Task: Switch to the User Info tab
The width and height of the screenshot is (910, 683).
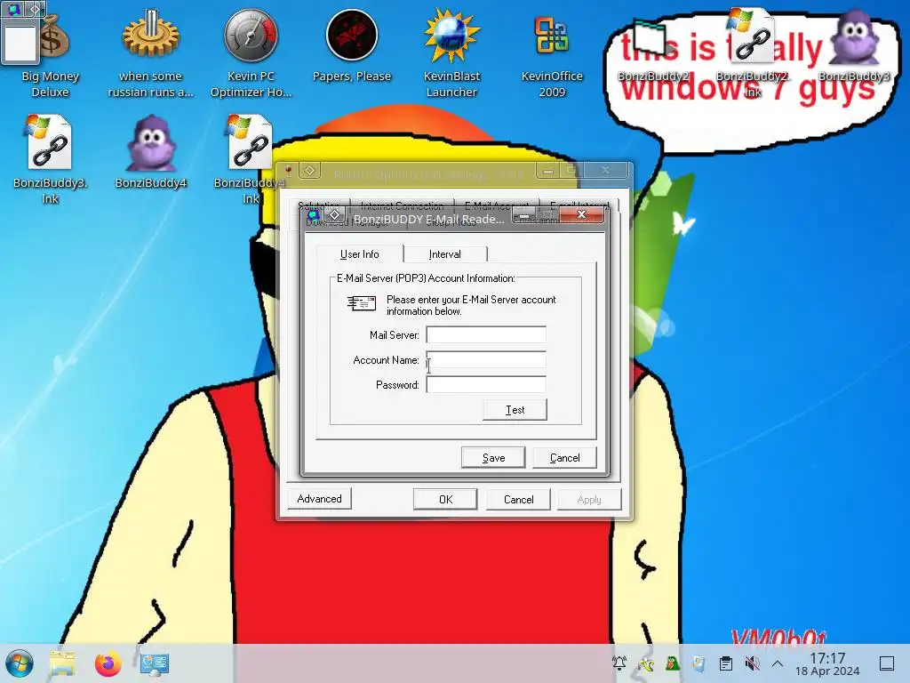Action: pos(359,254)
